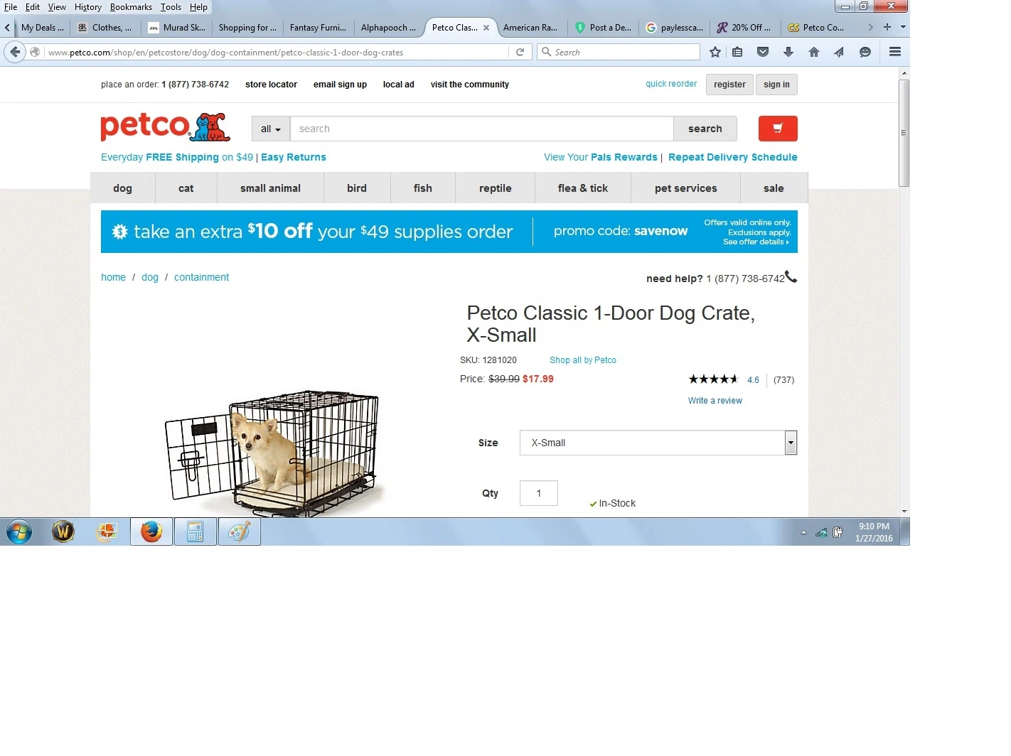Viewport: 1011px width, 756px height.
Task: Expand the list all tabs arrow
Action: [903, 27]
